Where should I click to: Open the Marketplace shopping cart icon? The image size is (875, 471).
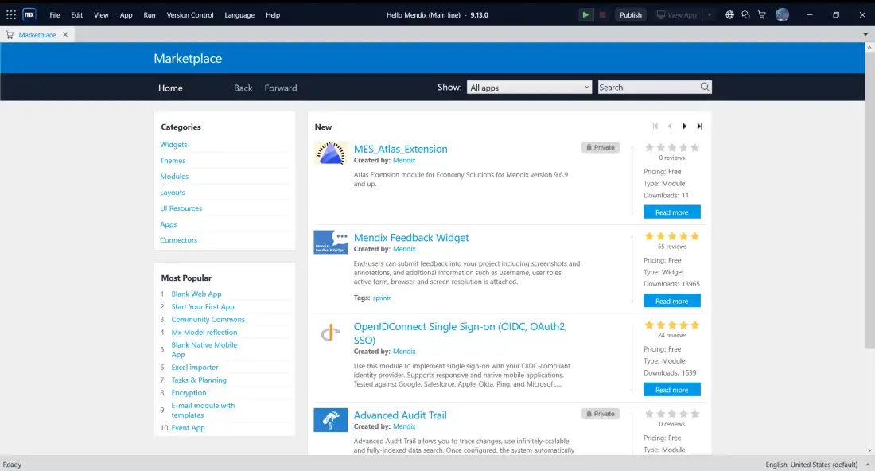tap(762, 15)
